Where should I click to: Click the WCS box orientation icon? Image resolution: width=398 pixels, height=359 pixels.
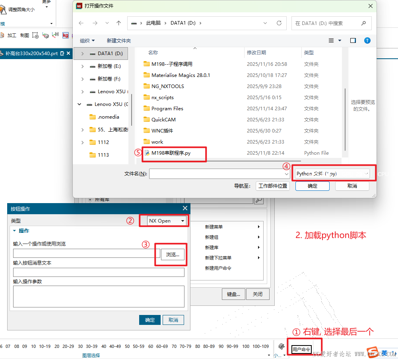pyautogui.click(x=46, y=35)
